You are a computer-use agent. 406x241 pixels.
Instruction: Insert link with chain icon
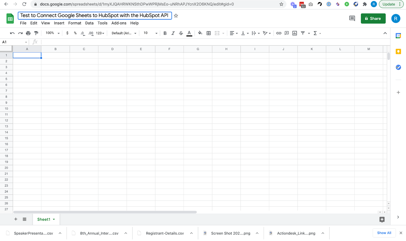click(x=279, y=33)
